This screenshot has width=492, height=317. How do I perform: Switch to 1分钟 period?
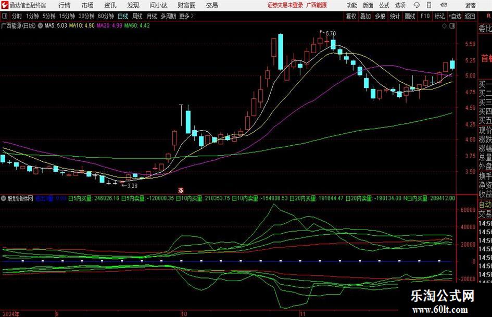click(32, 16)
